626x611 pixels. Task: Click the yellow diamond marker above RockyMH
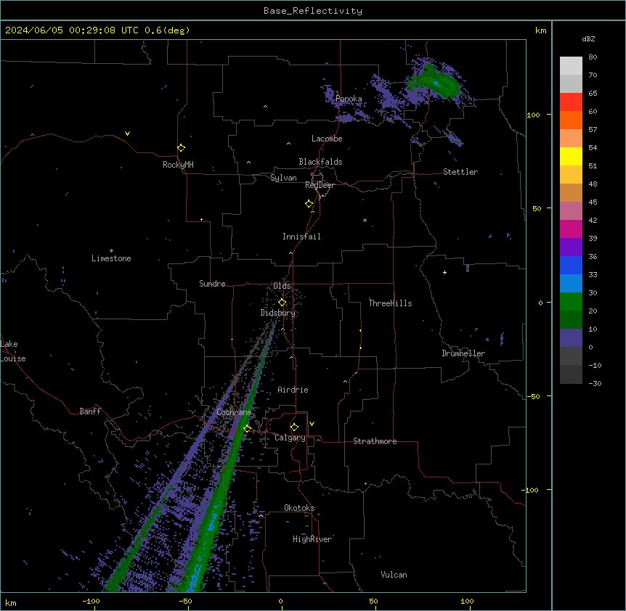[x=181, y=148]
